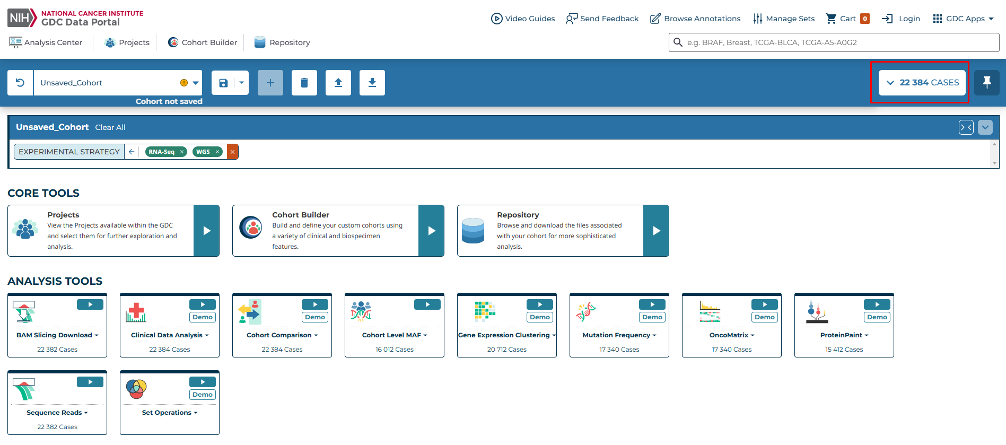
Task: Click the Cohort Builder card icon
Action: [250, 228]
